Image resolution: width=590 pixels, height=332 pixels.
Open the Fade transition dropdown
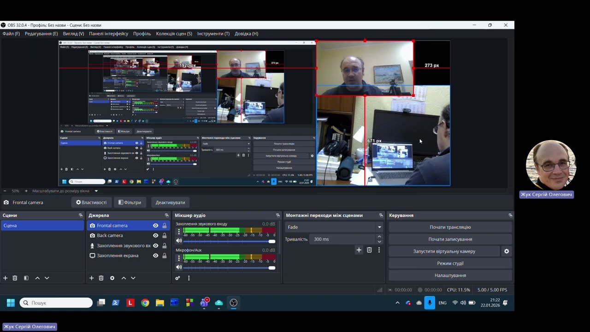[x=334, y=227]
